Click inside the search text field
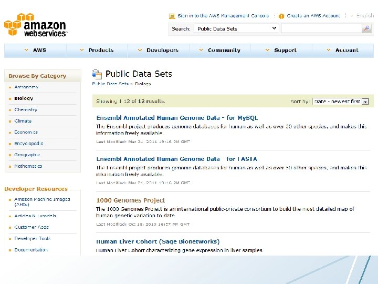Image resolution: width=378 pixels, height=284 pixels. point(322,29)
